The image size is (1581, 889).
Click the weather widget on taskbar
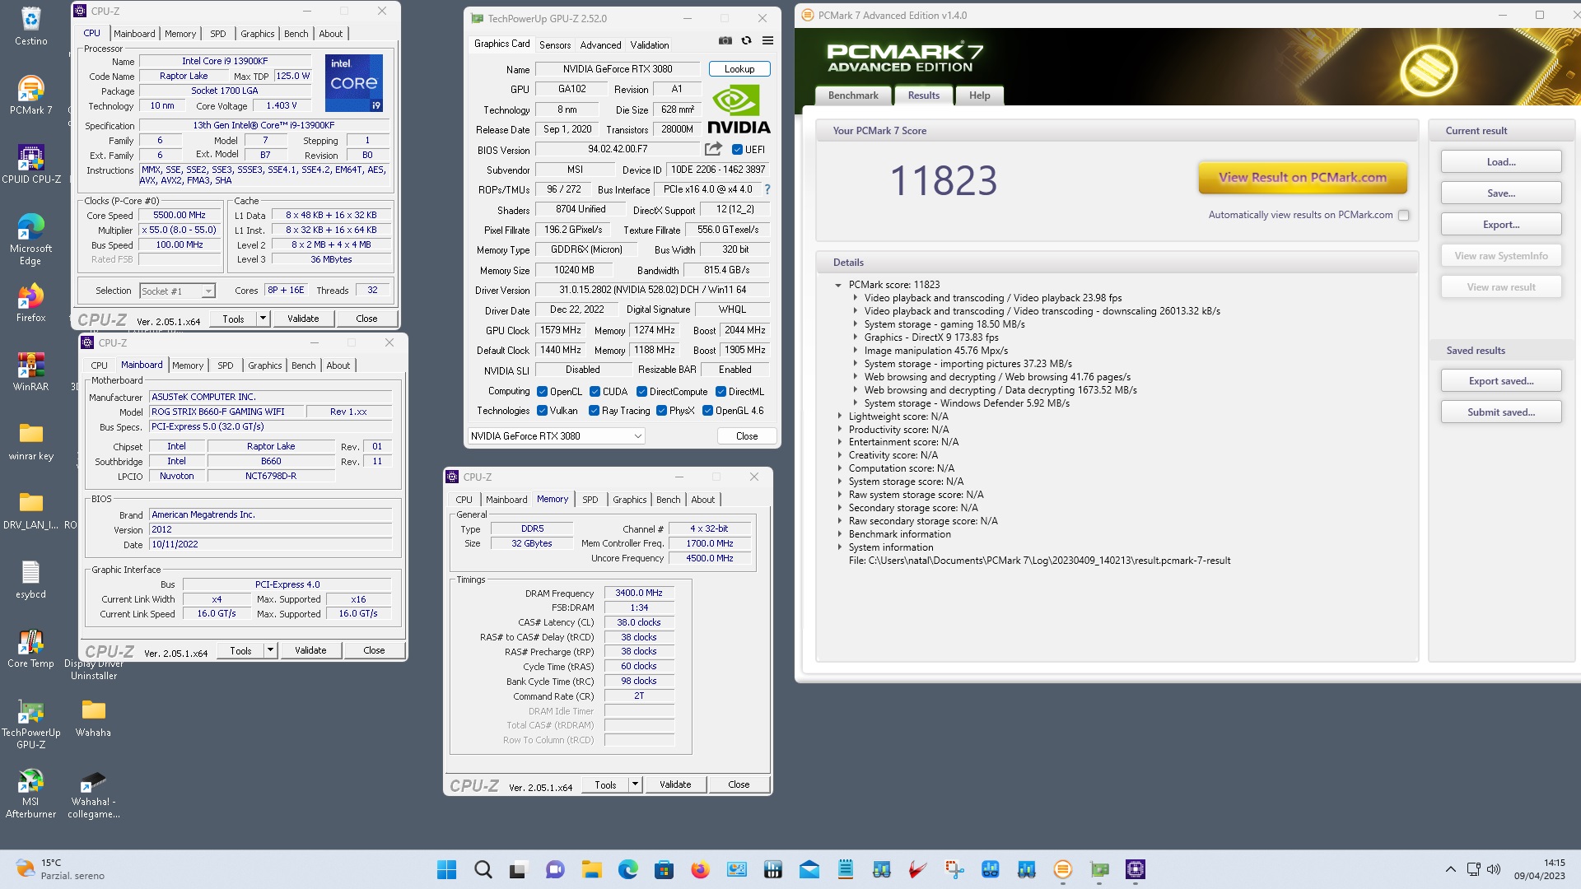(62, 869)
